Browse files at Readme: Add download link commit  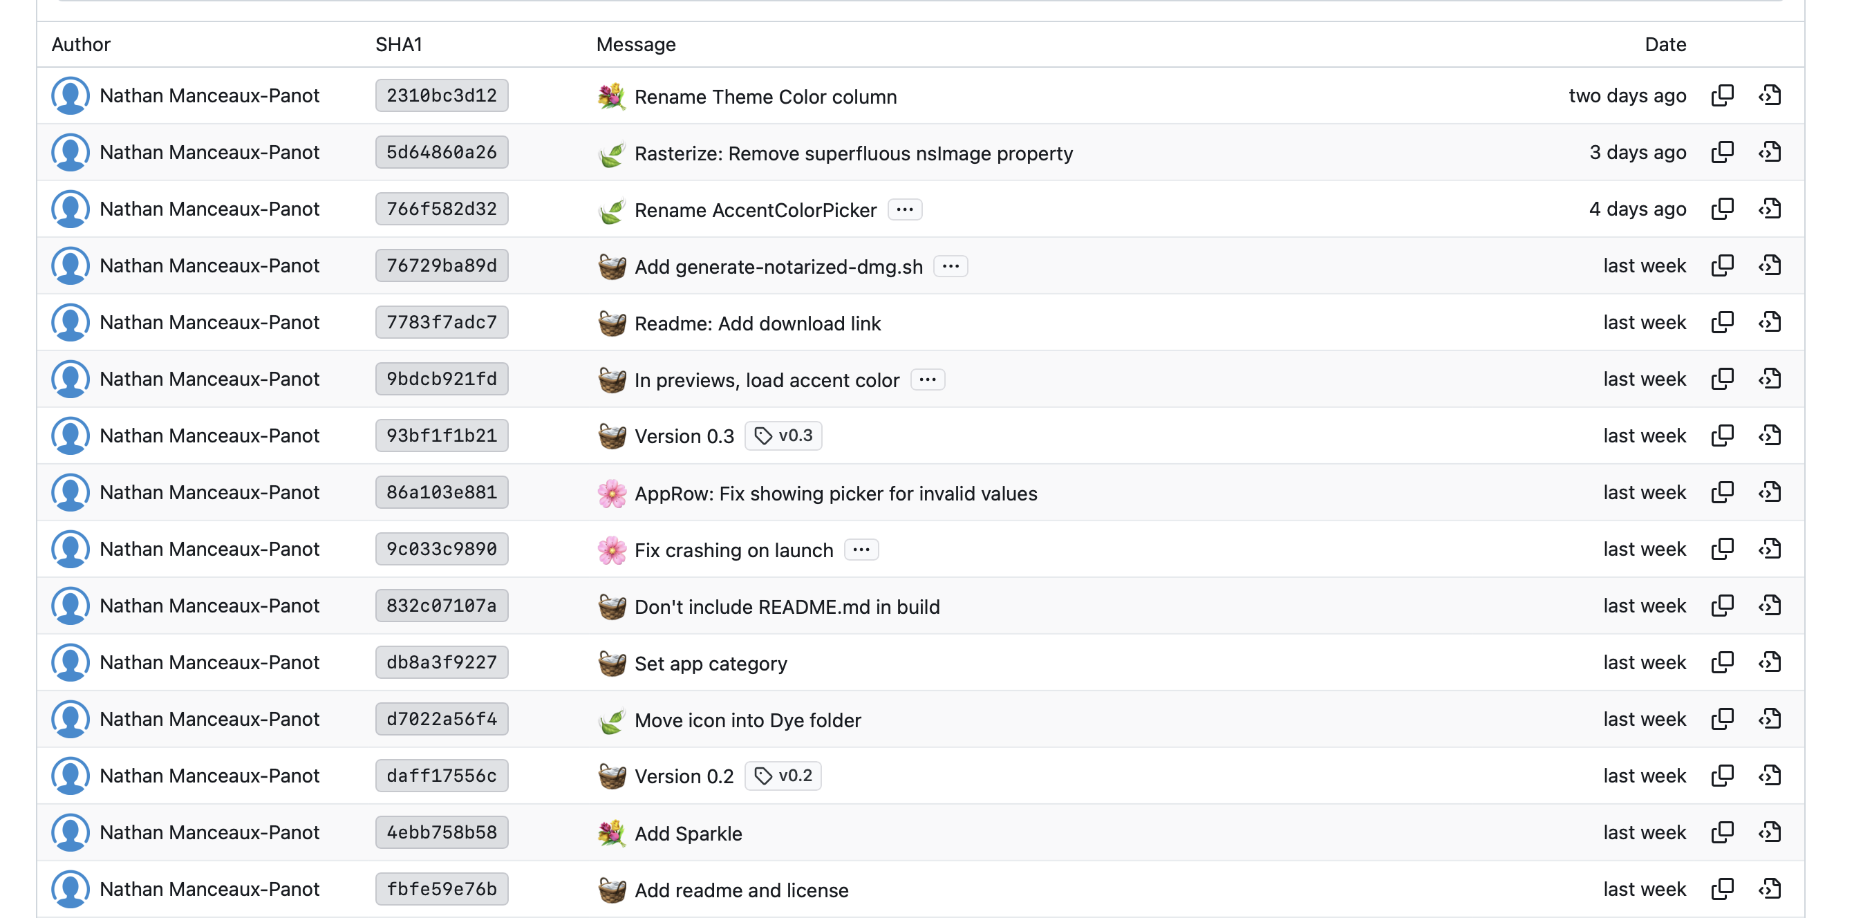point(1769,322)
